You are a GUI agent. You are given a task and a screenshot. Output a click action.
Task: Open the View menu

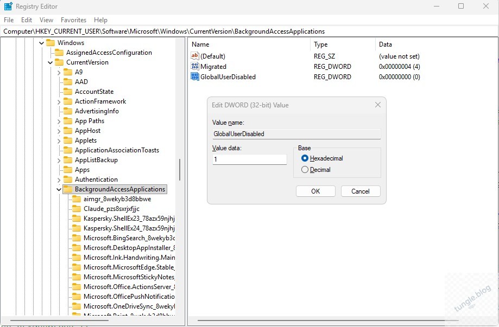tap(46, 20)
